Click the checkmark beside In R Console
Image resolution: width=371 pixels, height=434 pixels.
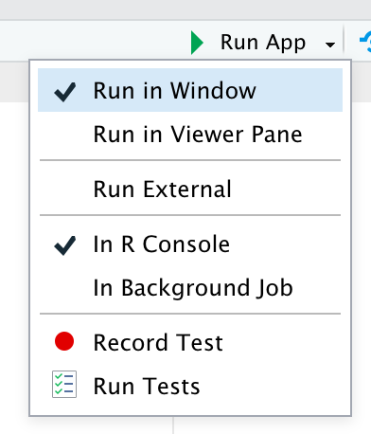click(x=65, y=245)
